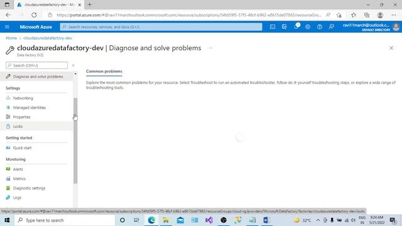Add this page to favorites with the star icon
The image size is (402, 226).
[x=339, y=15]
